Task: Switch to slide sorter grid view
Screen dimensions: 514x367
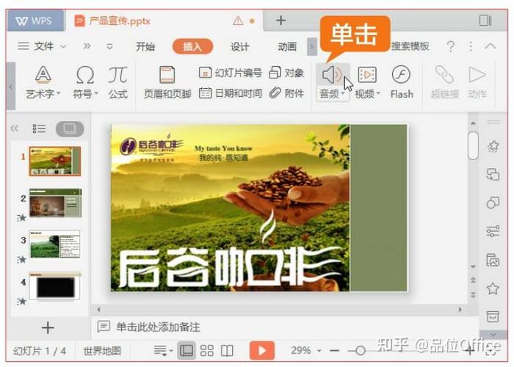Action: (207, 351)
